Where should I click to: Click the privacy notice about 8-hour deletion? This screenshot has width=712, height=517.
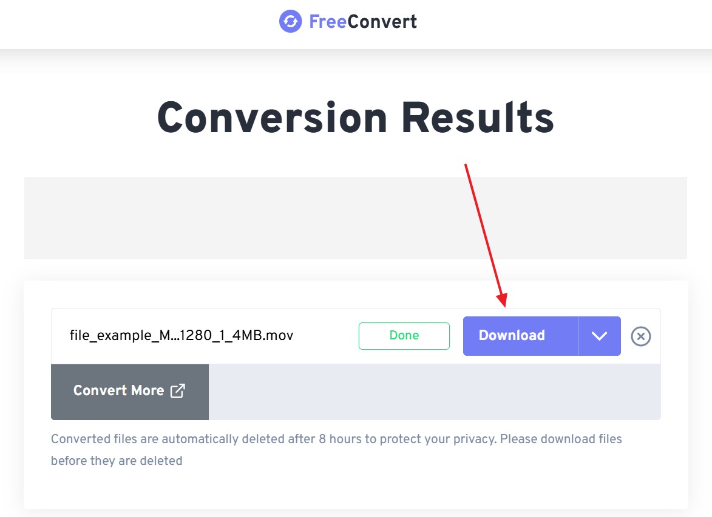336,449
